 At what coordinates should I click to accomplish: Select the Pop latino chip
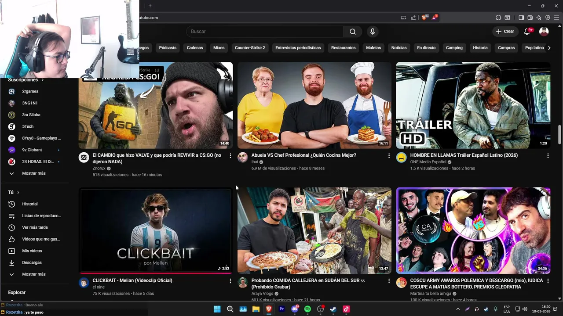point(534,48)
